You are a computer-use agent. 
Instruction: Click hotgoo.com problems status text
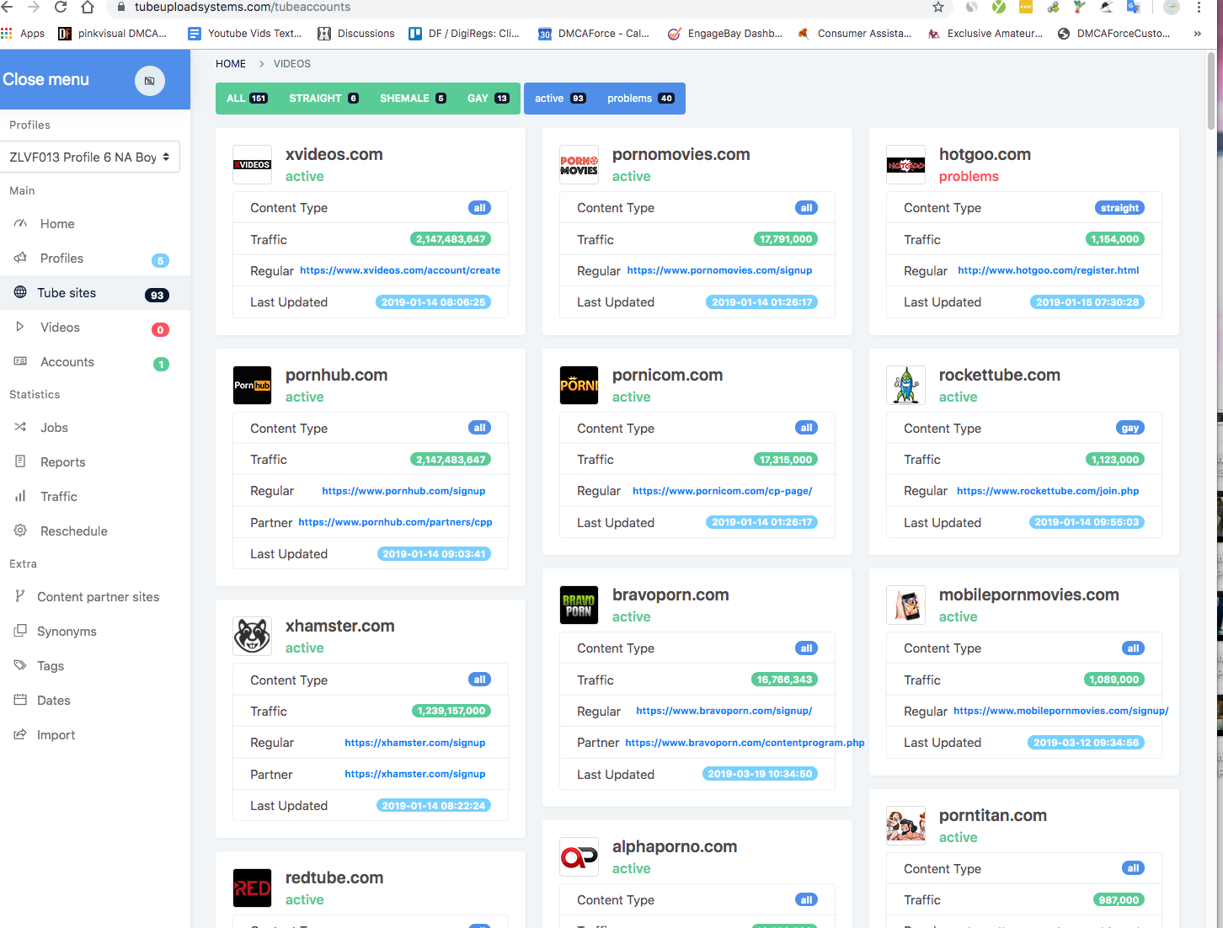pyautogui.click(x=969, y=177)
